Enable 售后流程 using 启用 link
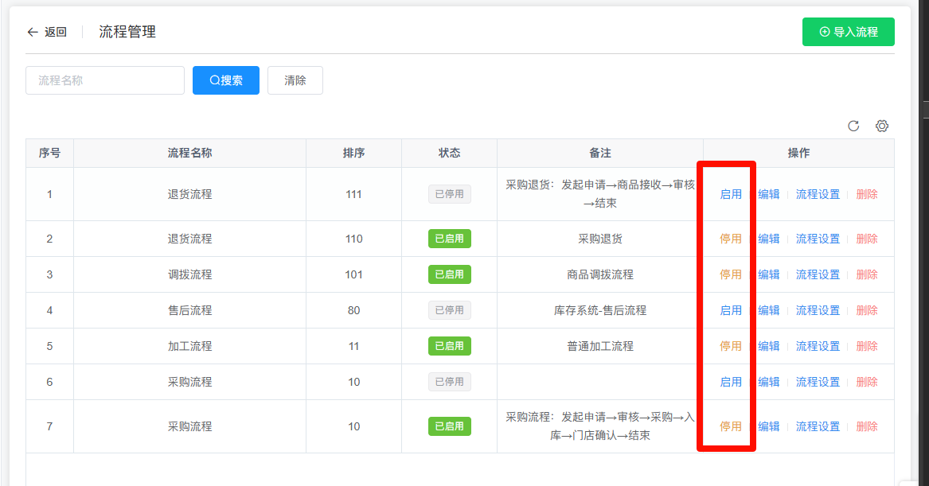This screenshot has width=929, height=486. (x=730, y=310)
